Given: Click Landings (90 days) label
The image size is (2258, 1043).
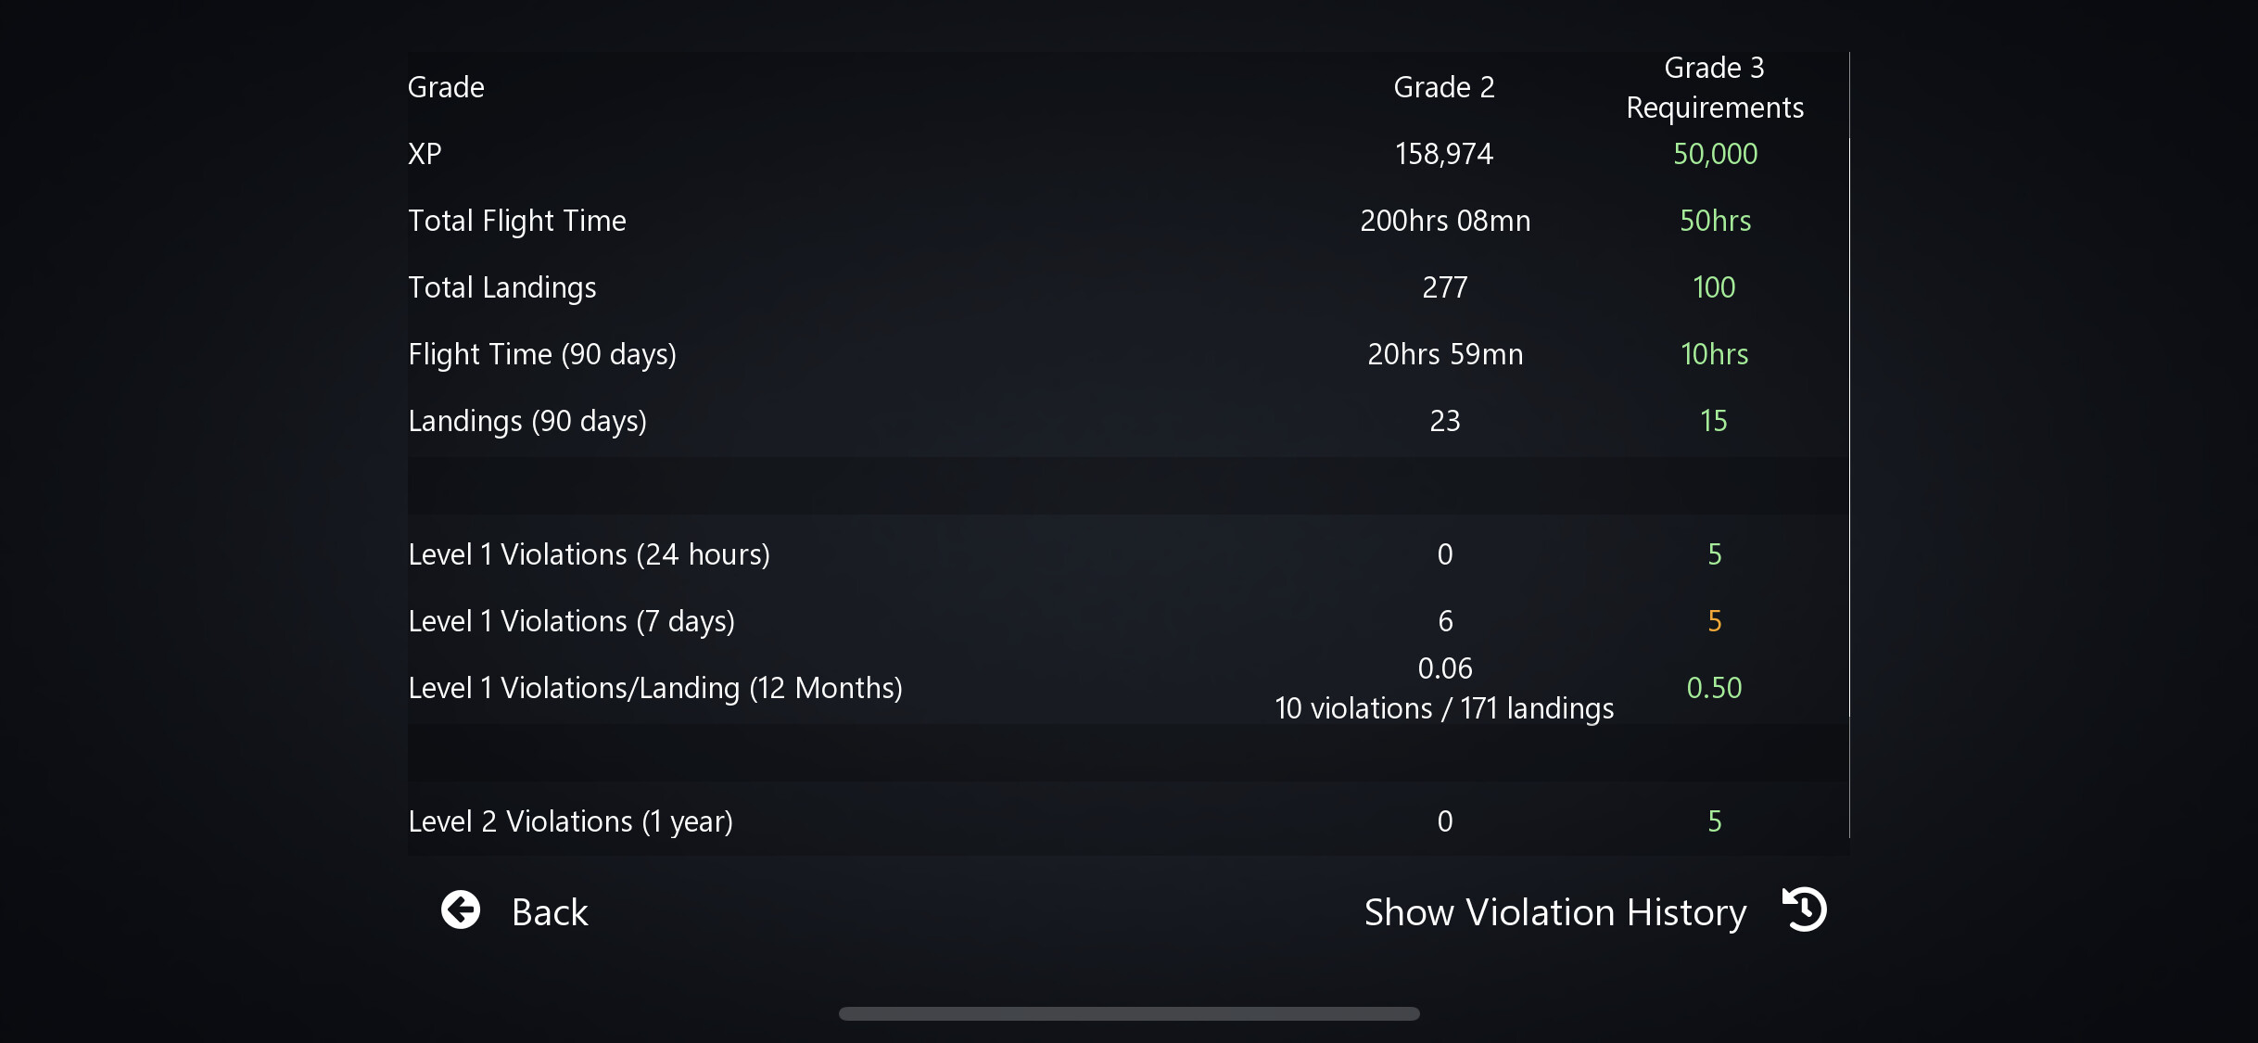Looking at the screenshot, I should [527, 421].
